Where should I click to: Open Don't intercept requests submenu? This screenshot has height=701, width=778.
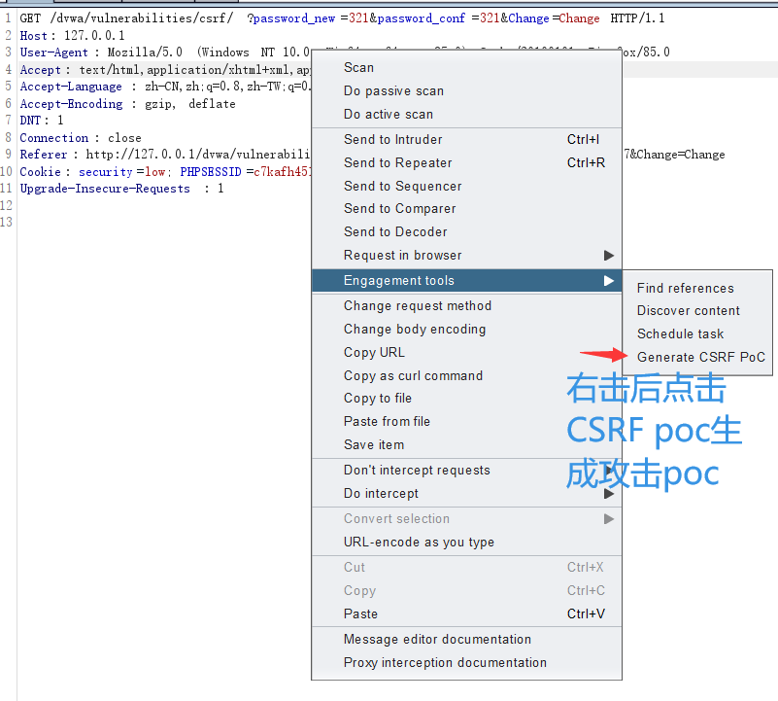click(x=466, y=471)
